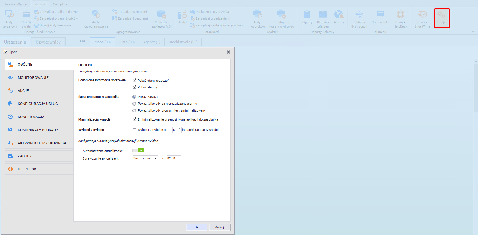
Task: Close the Opcje dialog
Action: pos(229,52)
